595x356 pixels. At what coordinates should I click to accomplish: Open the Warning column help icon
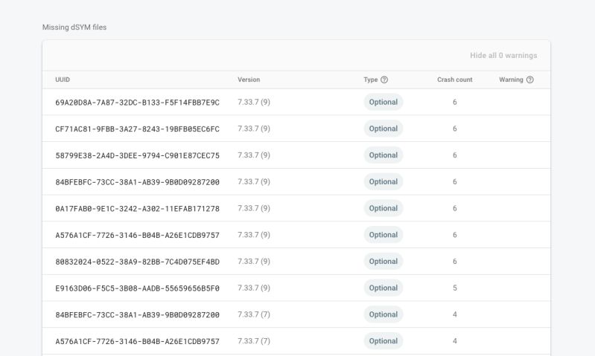[529, 80]
